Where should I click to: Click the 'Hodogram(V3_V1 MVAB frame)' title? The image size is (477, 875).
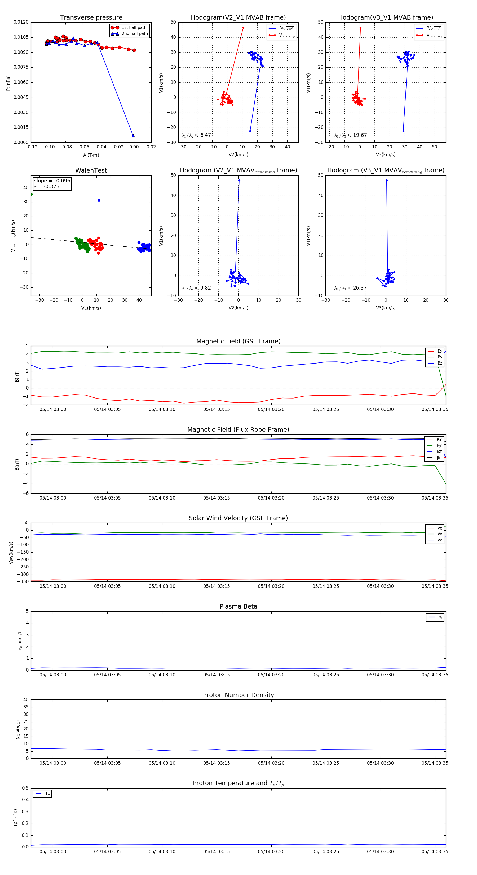tap(386, 18)
